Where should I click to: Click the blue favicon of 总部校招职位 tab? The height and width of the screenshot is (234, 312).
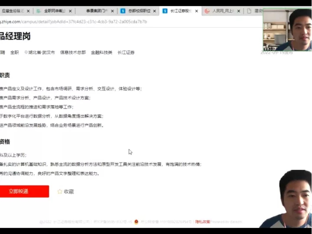[x=123, y=11]
